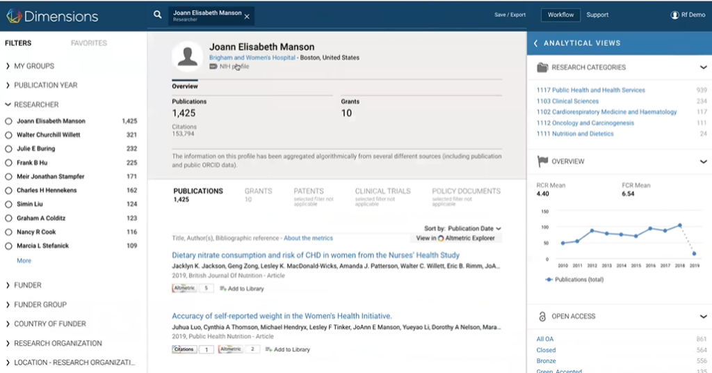
Task: Filter by 1103 Clinical Sciences category
Action: click(567, 102)
